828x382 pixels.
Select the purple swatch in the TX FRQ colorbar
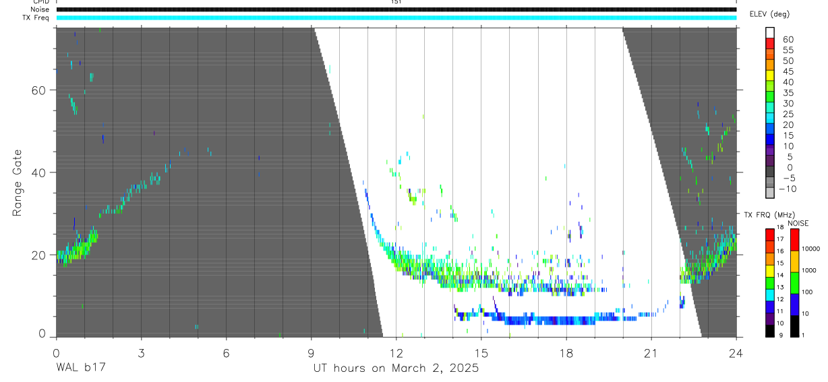tap(770, 319)
